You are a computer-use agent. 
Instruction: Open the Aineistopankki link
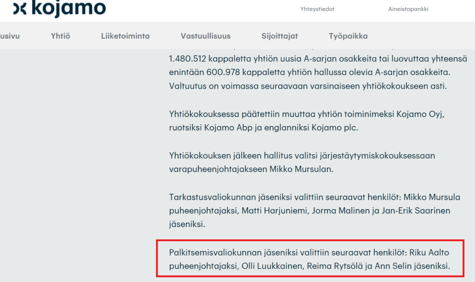pos(408,9)
